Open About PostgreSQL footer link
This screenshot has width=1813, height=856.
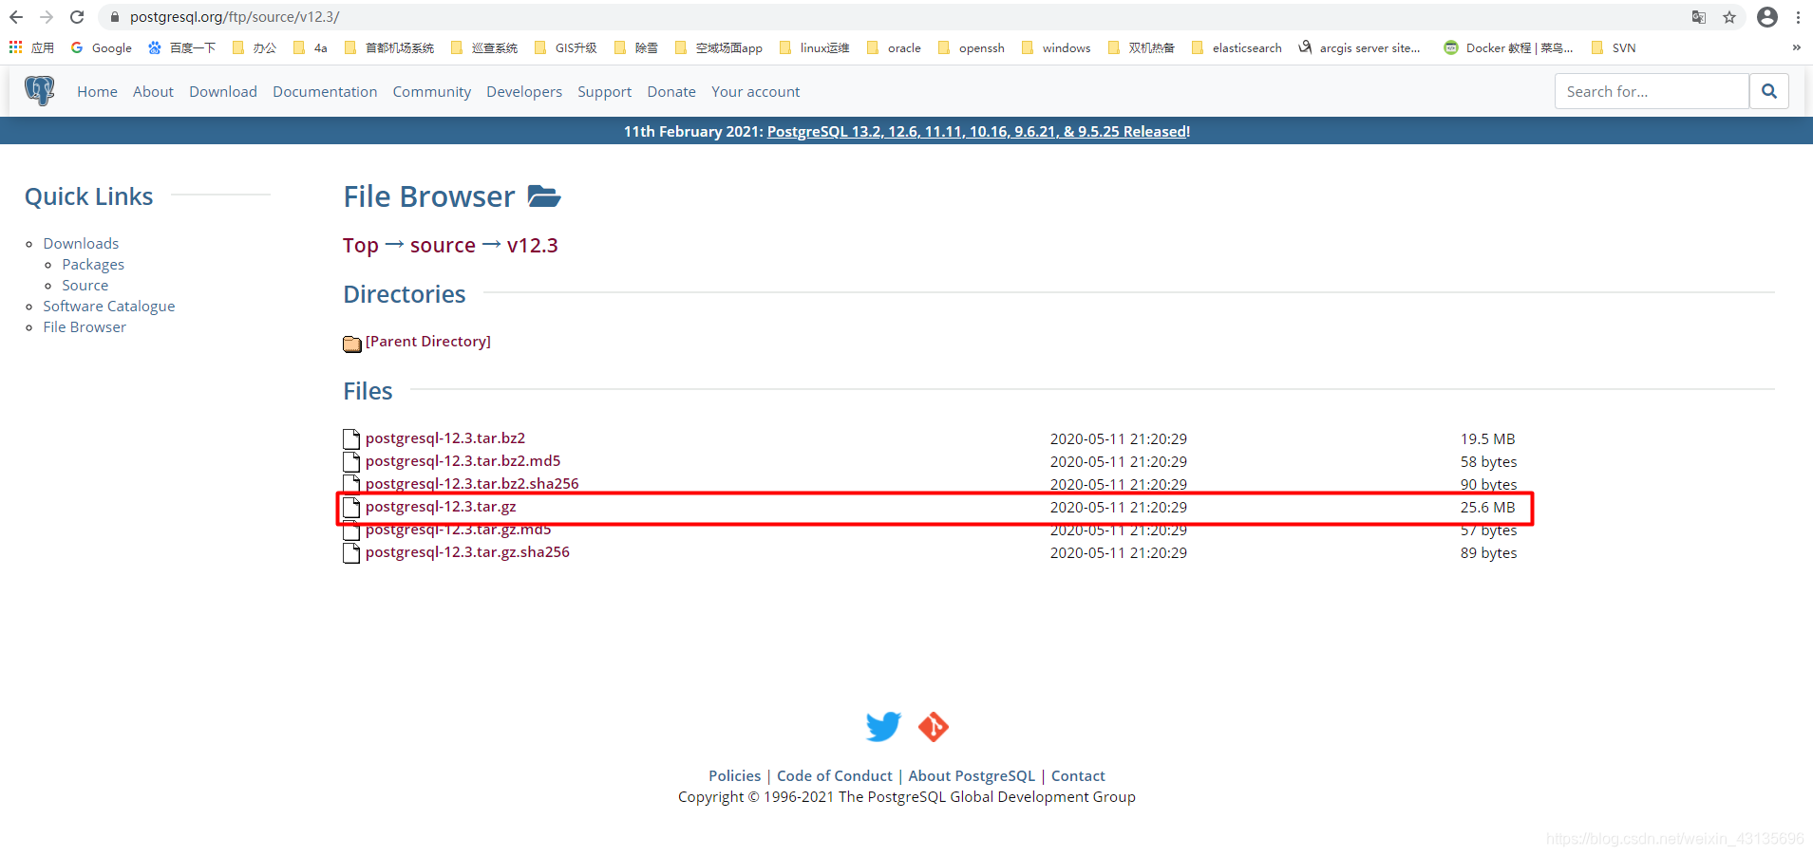click(x=972, y=776)
